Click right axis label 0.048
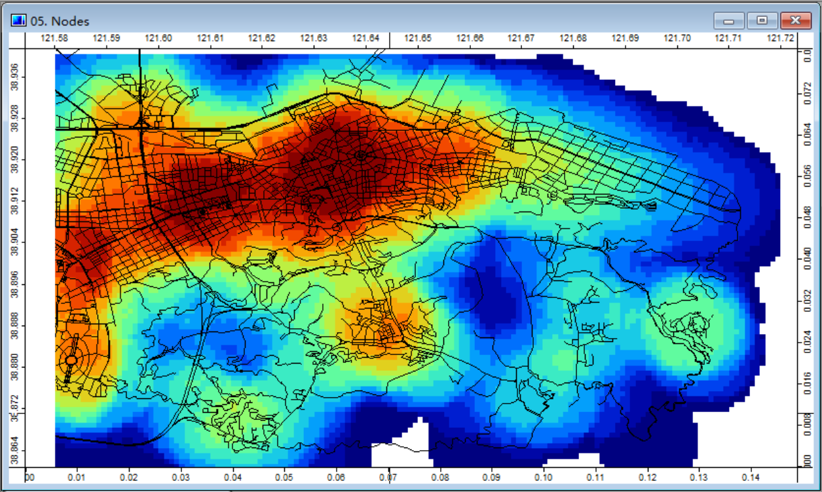The image size is (822, 492). (807, 218)
